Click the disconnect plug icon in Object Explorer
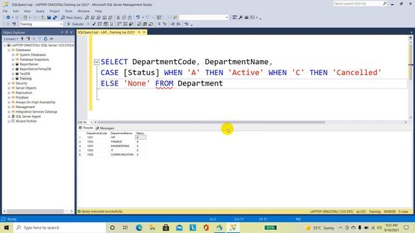 [x=28, y=39]
